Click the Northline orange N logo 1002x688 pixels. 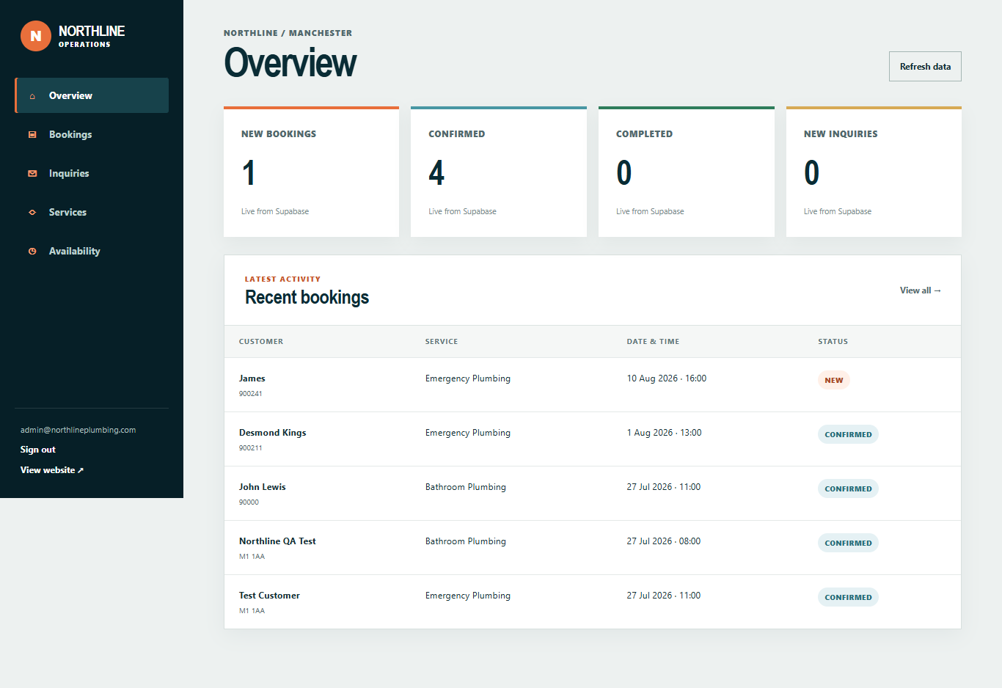click(36, 36)
